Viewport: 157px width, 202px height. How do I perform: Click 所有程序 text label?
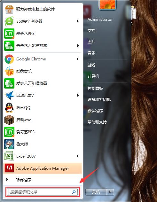[x=23, y=180]
